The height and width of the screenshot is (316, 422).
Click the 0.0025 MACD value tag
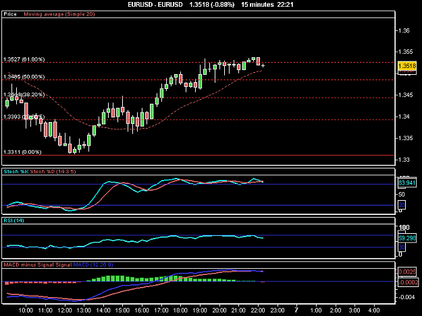point(407,272)
